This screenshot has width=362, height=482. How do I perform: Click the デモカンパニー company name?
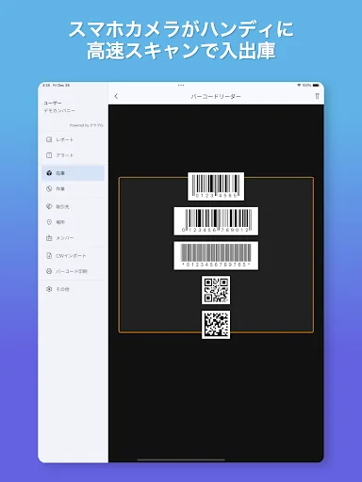click(59, 111)
